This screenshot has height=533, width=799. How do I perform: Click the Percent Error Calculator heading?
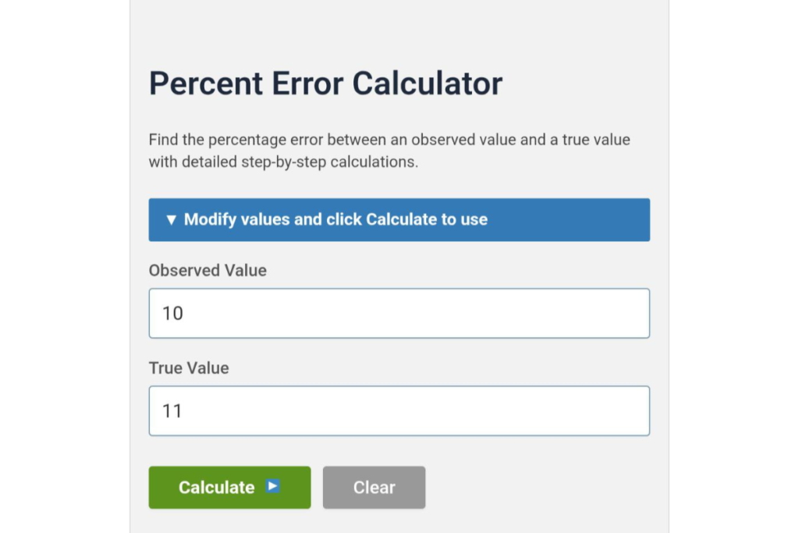[x=326, y=83]
